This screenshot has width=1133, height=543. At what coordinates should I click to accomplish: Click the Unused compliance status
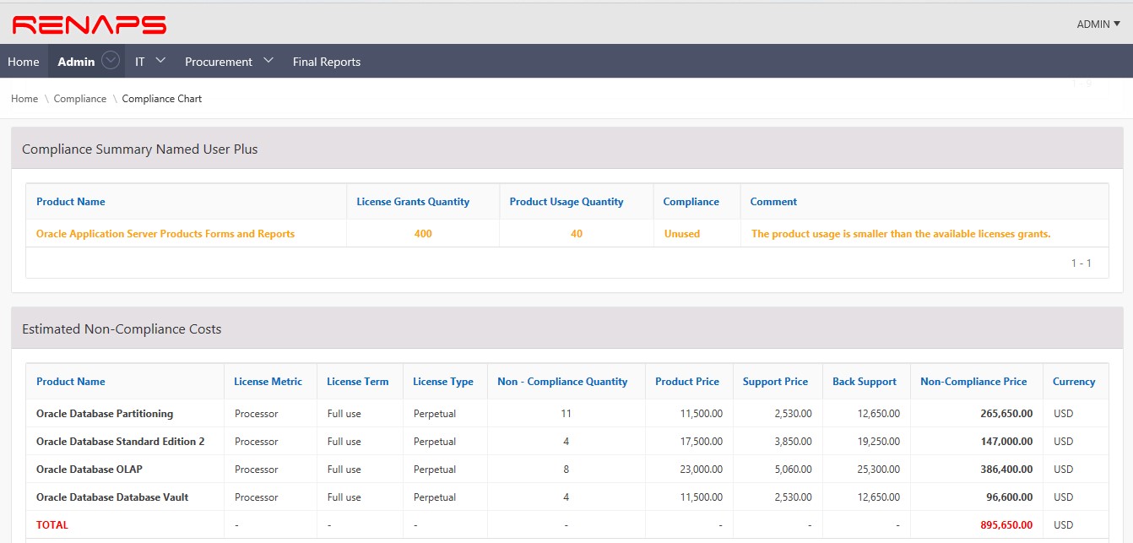pyautogui.click(x=682, y=234)
